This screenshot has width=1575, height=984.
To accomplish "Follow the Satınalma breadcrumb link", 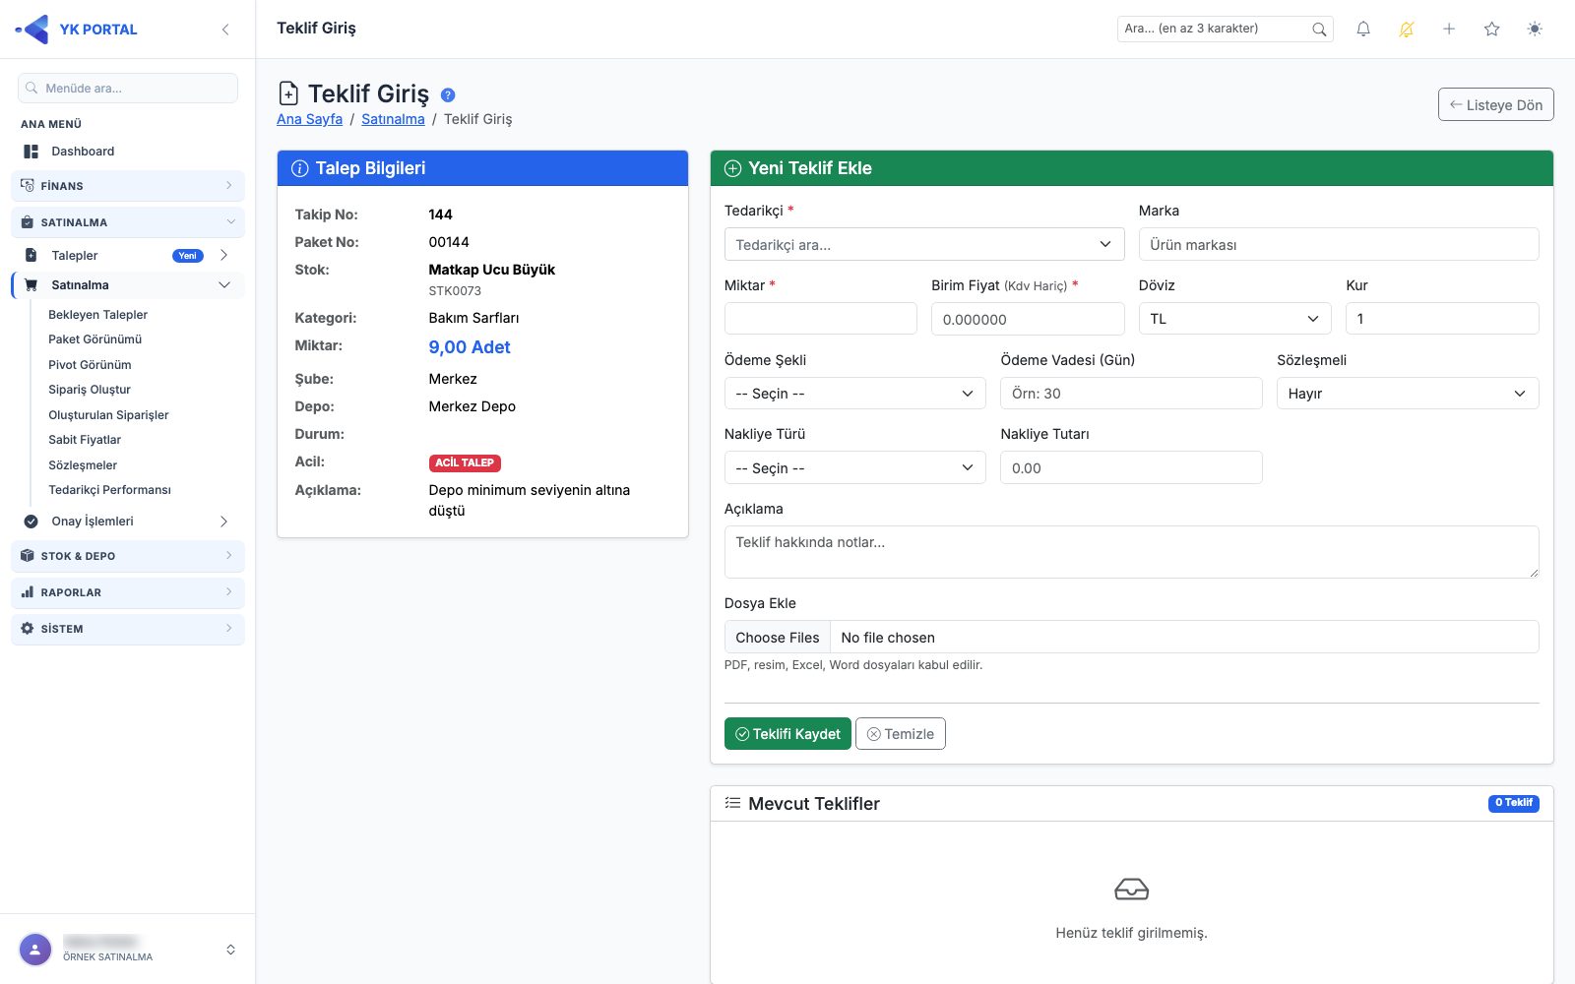I will [x=393, y=119].
